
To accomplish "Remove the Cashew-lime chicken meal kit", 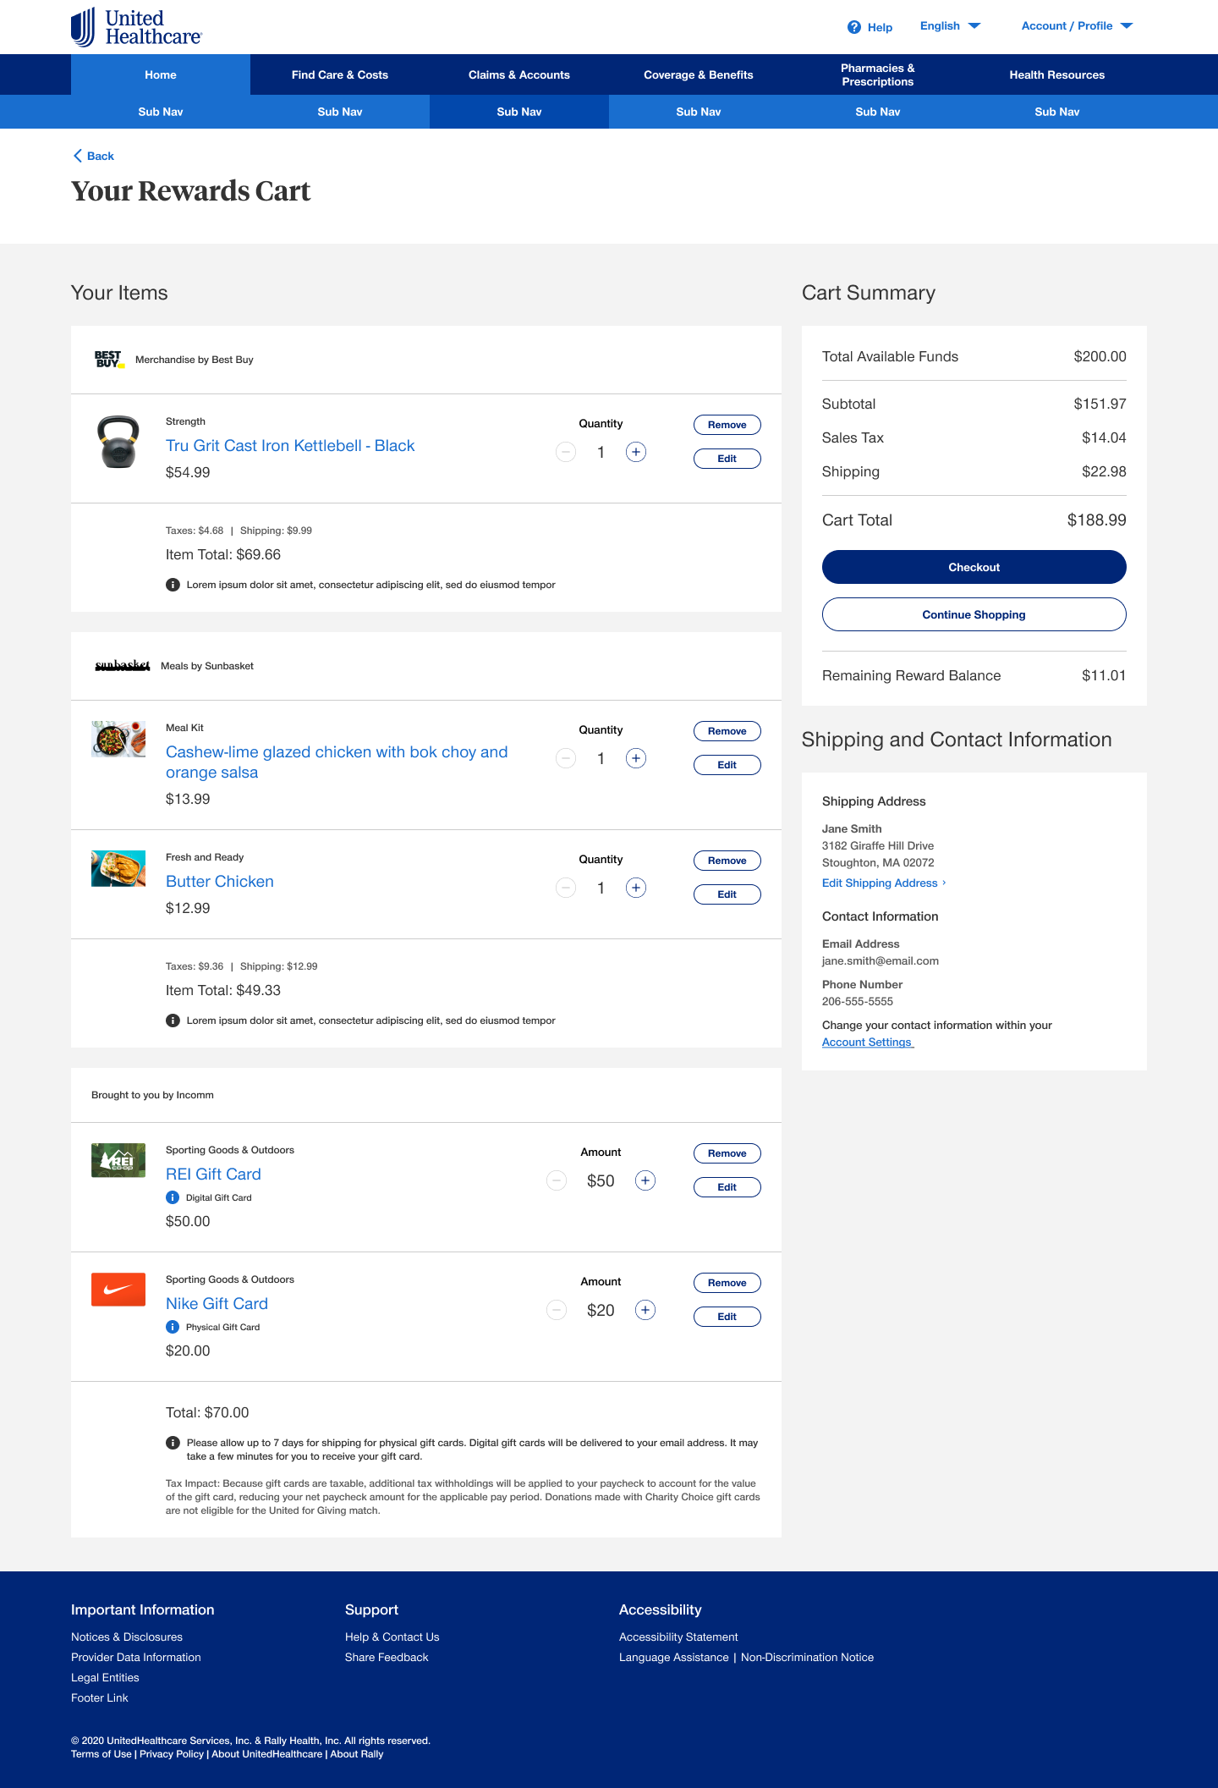I will (727, 731).
